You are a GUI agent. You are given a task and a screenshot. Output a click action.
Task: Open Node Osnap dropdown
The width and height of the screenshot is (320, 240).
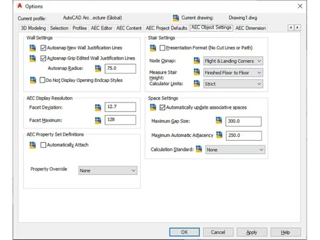(233, 61)
